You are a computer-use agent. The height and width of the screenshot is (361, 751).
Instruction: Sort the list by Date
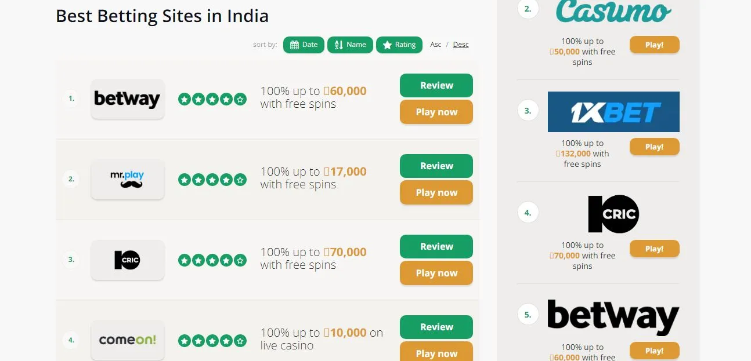(x=304, y=45)
